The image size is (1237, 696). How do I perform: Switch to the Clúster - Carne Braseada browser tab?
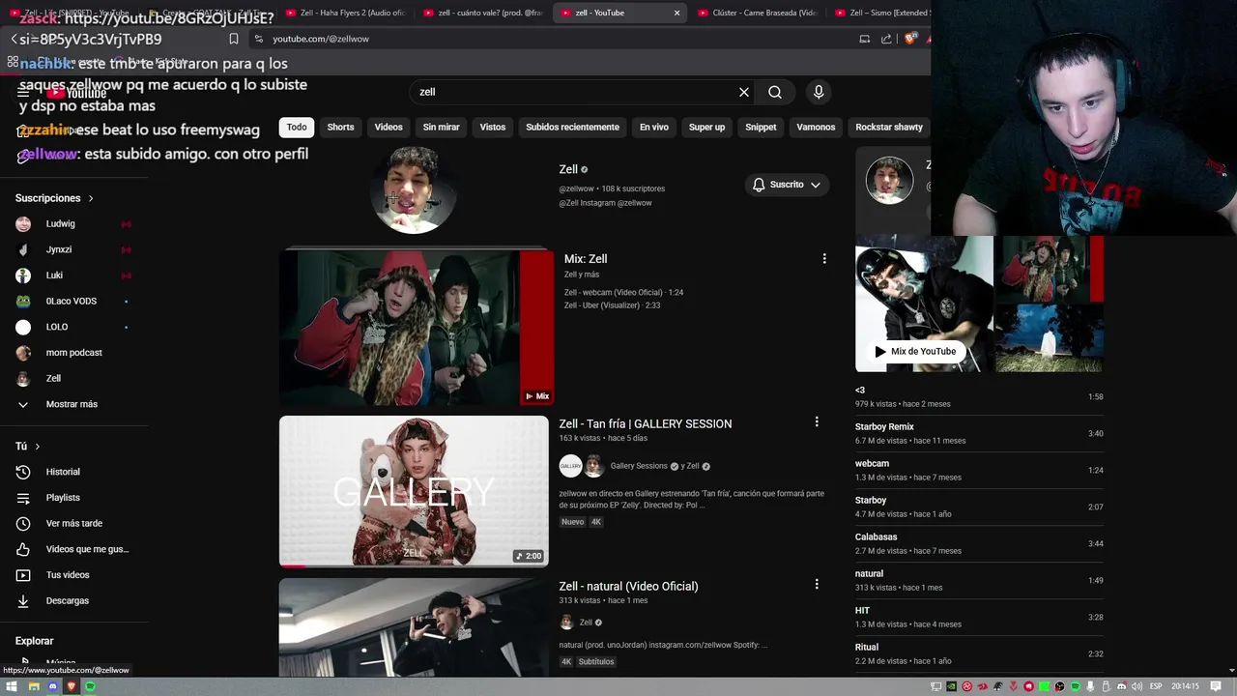point(757,13)
